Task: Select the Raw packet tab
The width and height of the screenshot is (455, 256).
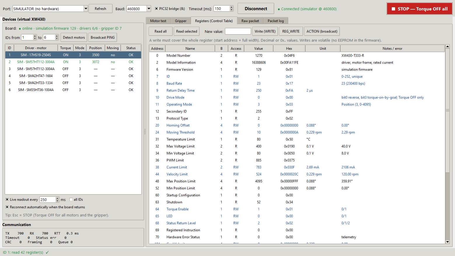Action: point(250,21)
